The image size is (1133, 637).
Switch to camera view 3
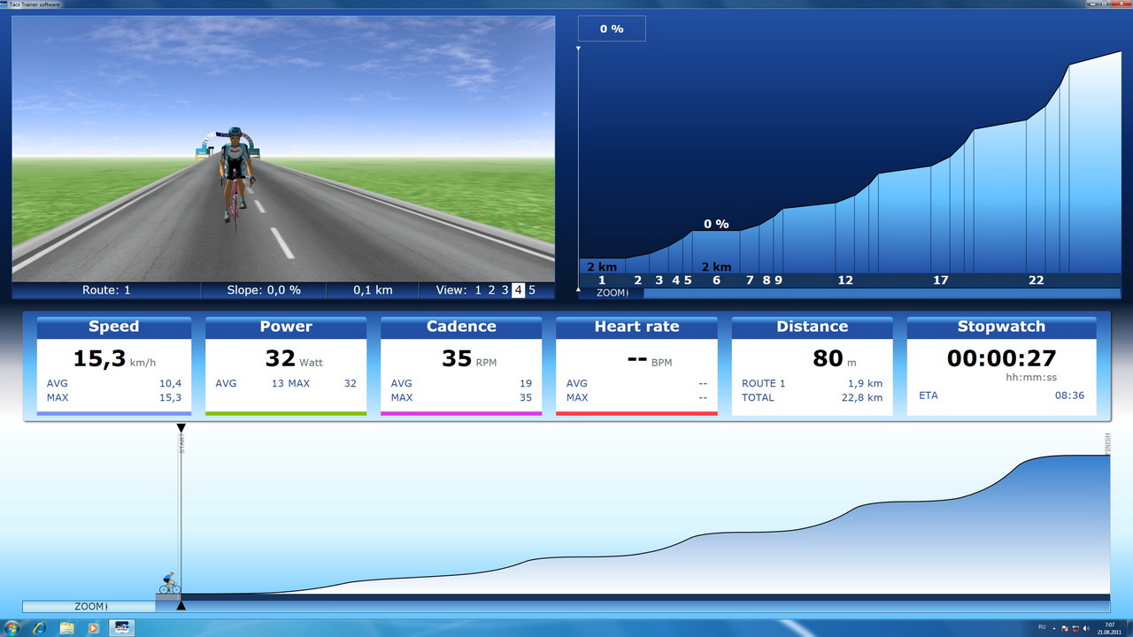point(505,290)
